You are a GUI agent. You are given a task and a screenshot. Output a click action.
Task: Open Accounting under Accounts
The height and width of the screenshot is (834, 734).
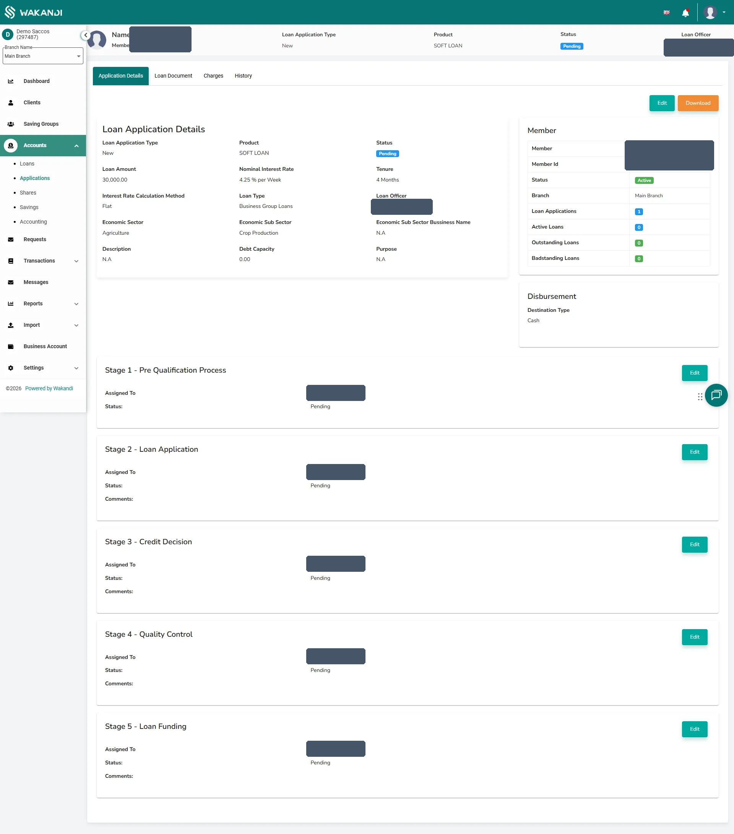click(x=33, y=222)
